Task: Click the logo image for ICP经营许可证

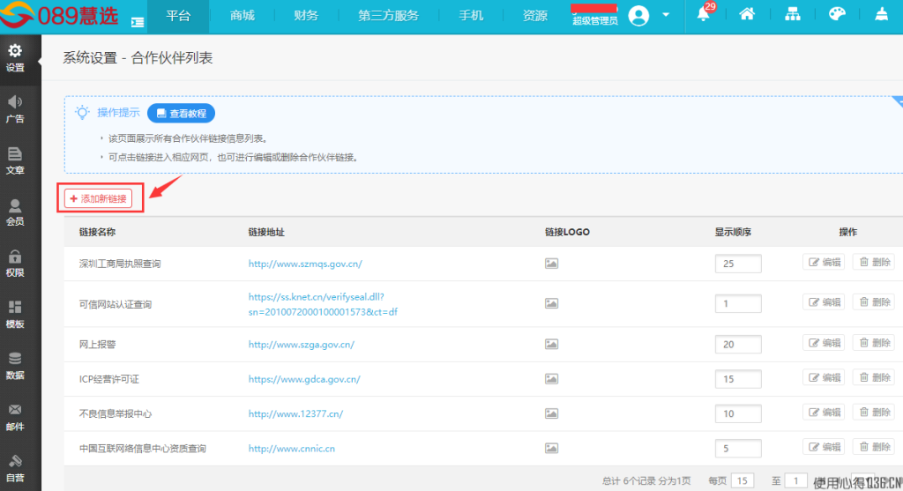Action: tap(552, 379)
